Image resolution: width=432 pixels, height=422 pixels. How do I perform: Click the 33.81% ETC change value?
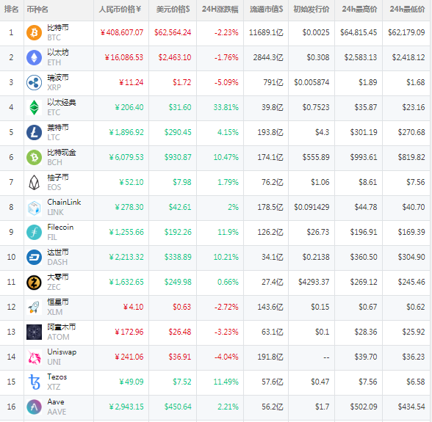(x=226, y=107)
